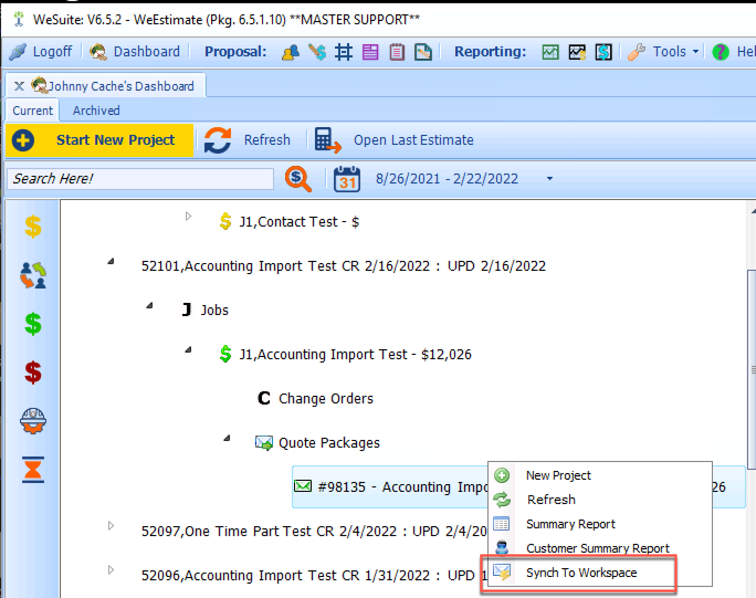Open the Dashboard from the toolbar
Viewport: 756px width, 598px height.
pos(135,52)
